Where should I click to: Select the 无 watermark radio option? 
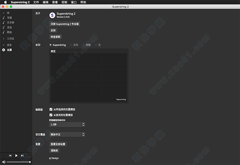click(x=96, y=45)
